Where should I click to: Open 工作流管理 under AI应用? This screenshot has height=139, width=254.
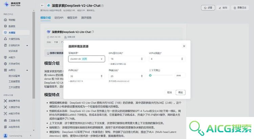[14, 87]
